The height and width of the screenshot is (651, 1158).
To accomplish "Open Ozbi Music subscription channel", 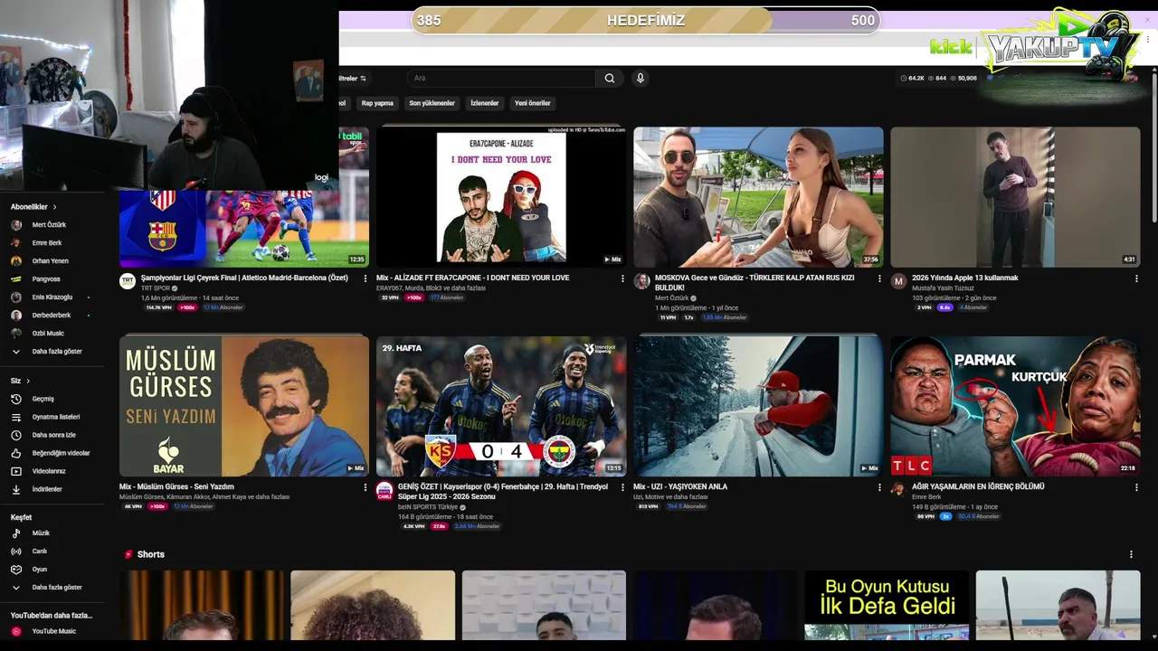I will [x=48, y=334].
